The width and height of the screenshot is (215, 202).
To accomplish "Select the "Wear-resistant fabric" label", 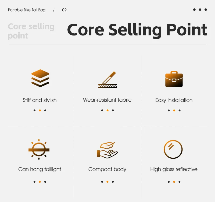I will click(107, 100).
